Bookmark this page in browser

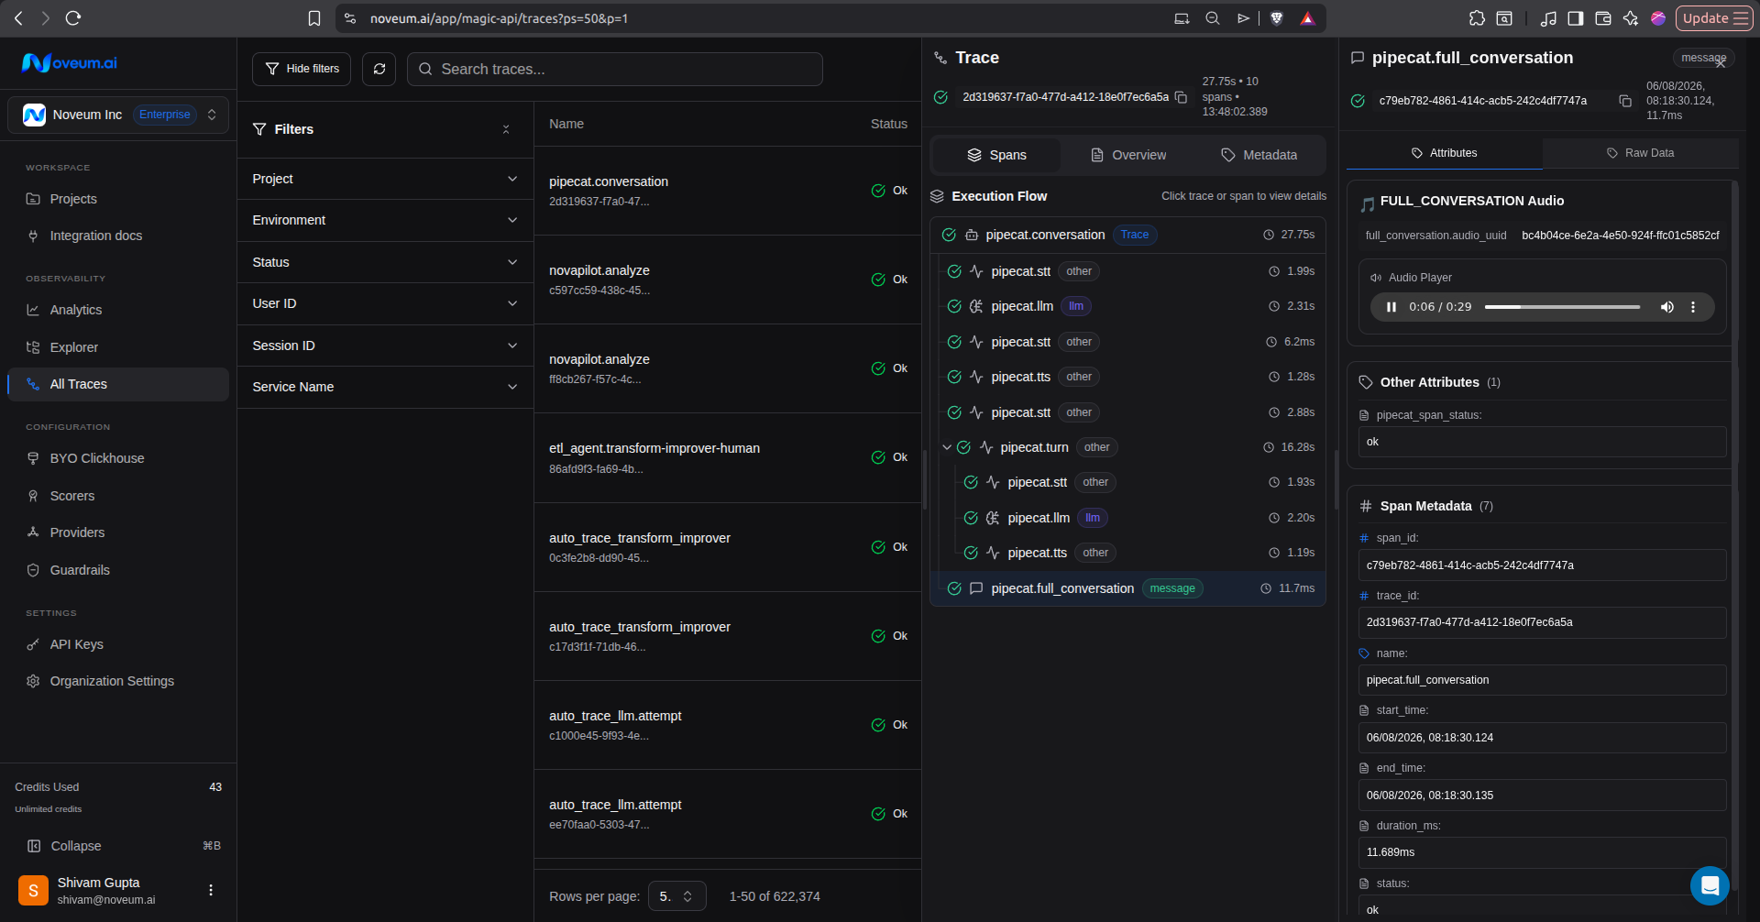pyautogui.click(x=314, y=18)
